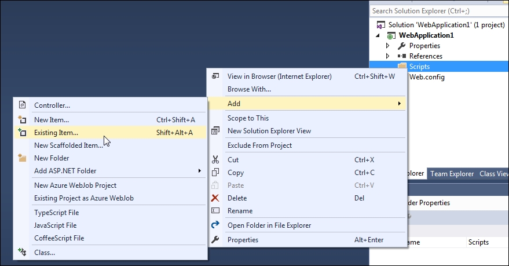Click the Properties wrench icon in the context menu
509x266 pixels.
pyautogui.click(x=215, y=240)
